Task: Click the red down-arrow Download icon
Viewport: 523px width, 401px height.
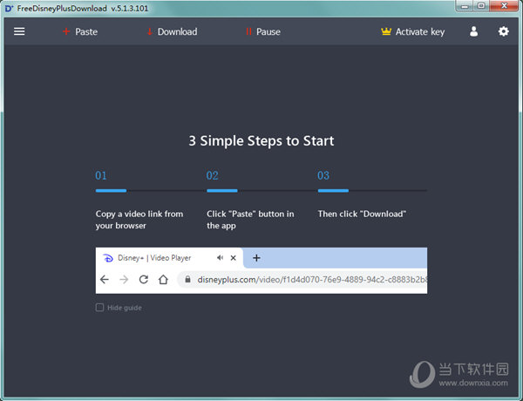Action: tap(150, 31)
